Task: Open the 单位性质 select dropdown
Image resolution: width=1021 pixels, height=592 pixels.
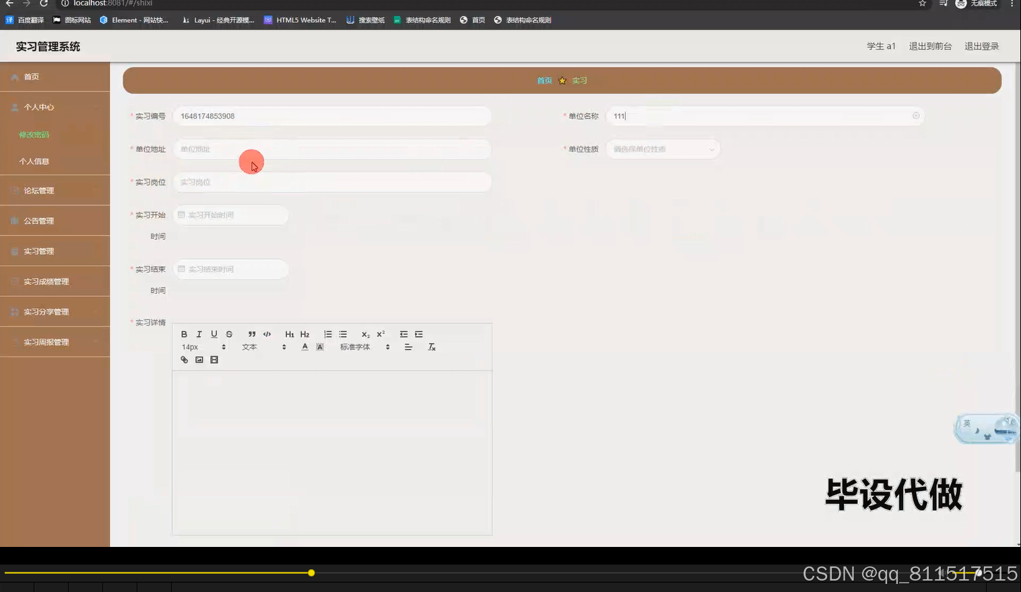Action: [x=663, y=149]
